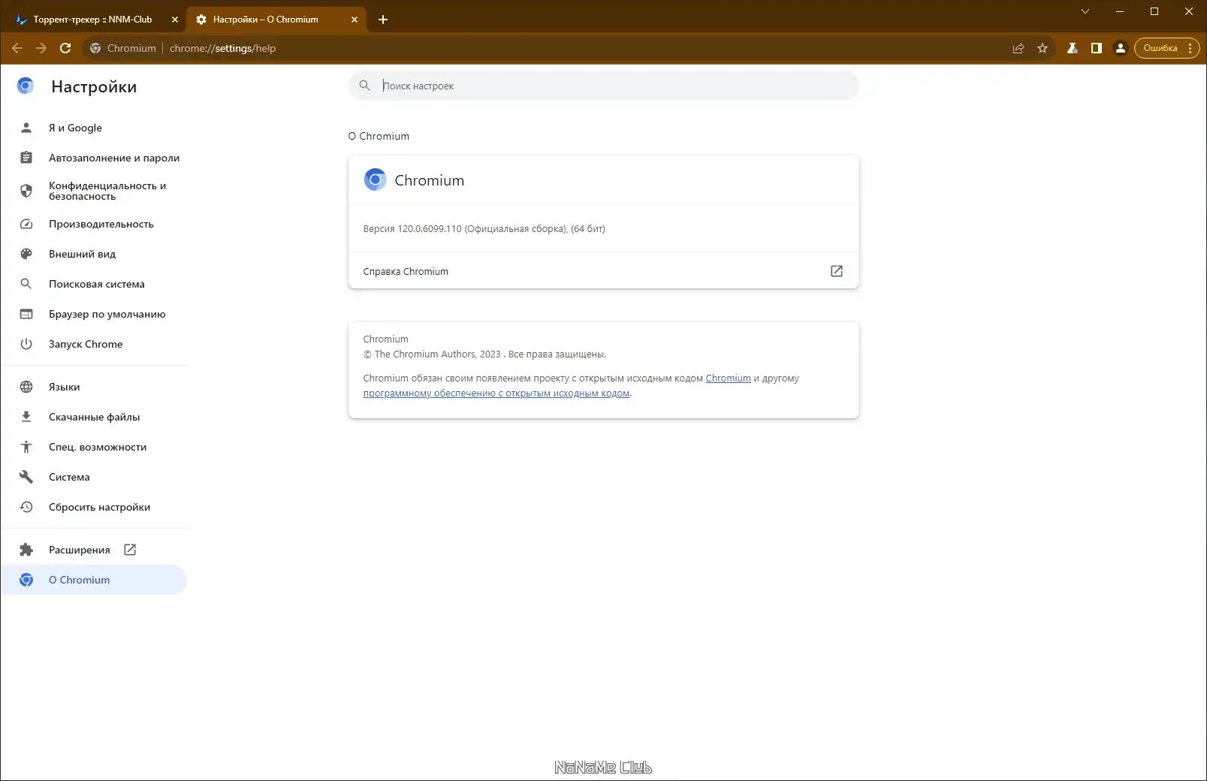Close the NNM-Club tab
The image size is (1207, 781).
[x=175, y=20]
